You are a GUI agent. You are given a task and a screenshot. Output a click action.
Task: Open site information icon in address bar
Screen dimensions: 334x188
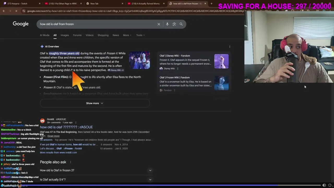(24, 11)
